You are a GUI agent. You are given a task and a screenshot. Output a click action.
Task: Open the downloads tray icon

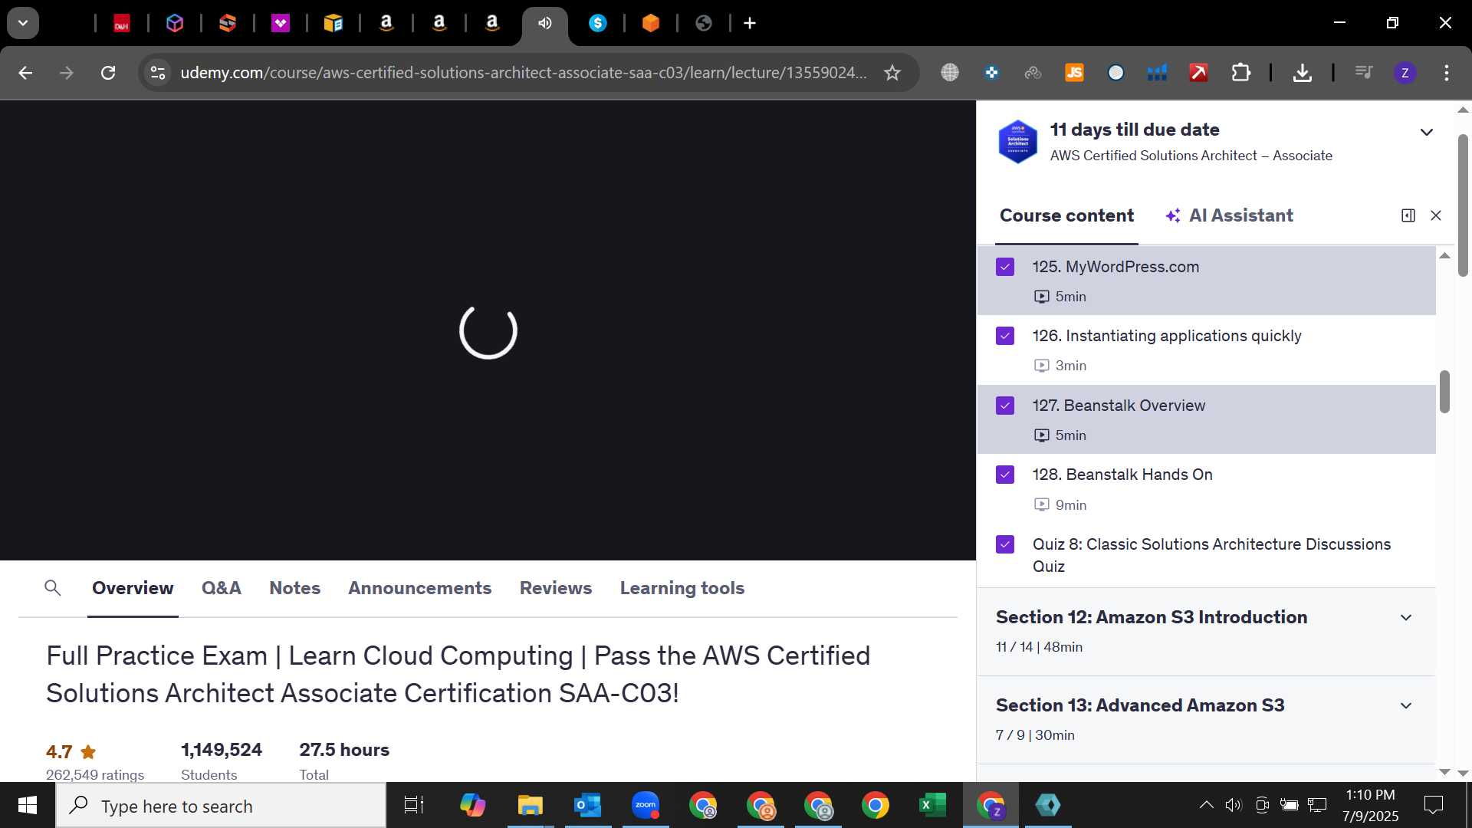tap(1302, 73)
